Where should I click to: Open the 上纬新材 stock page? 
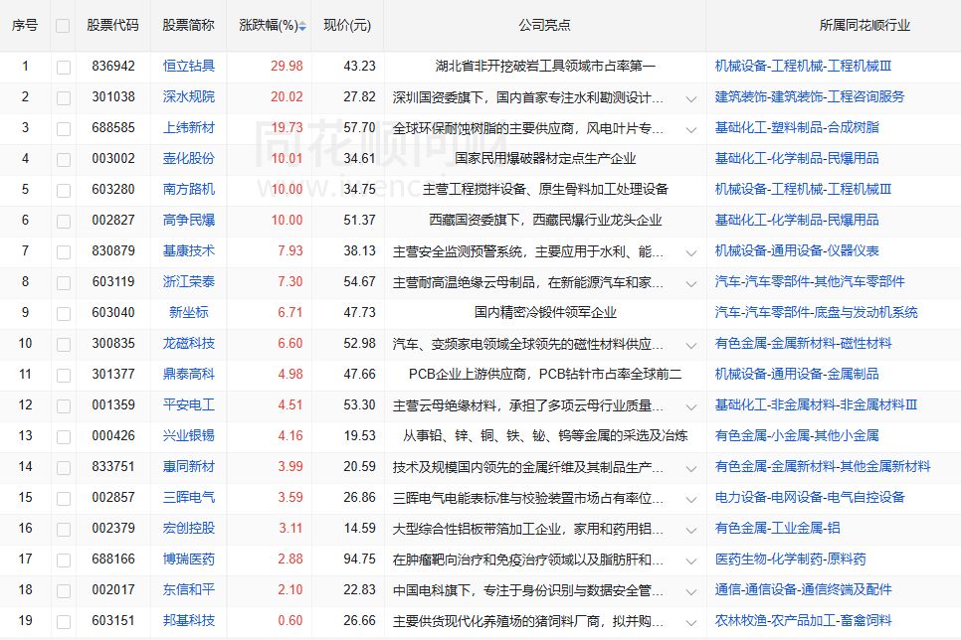click(189, 127)
